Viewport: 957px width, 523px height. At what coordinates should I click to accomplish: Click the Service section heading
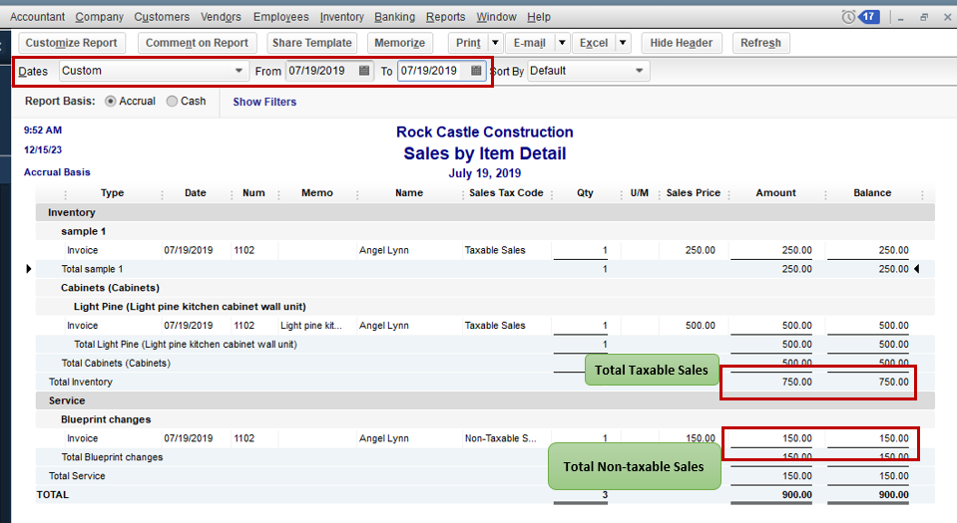pos(67,400)
